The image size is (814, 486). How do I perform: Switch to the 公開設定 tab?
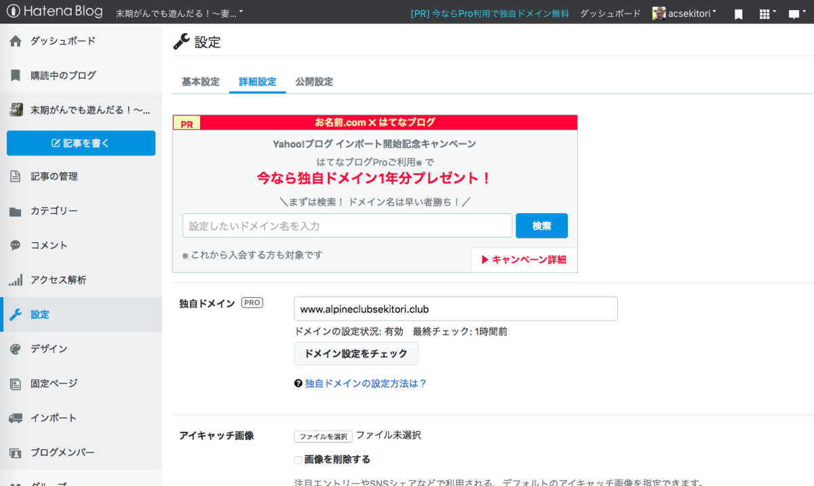pos(313,81)
